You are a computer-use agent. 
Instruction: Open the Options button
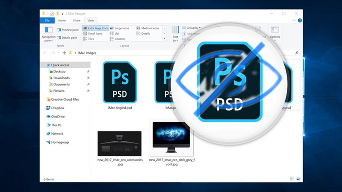(275, 34)
